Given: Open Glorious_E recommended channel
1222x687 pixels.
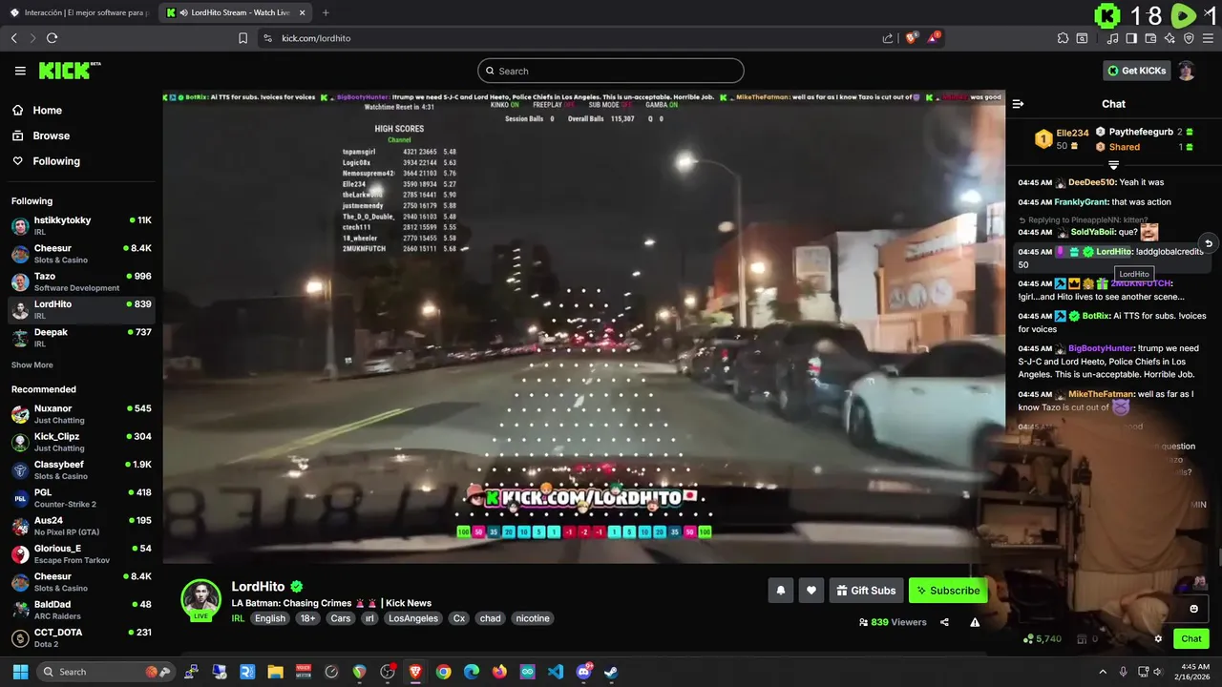Looking at the screenshot, I should coord(81,553).
